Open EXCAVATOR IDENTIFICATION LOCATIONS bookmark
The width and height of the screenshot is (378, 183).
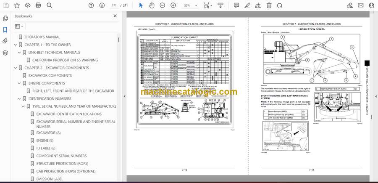69,114
